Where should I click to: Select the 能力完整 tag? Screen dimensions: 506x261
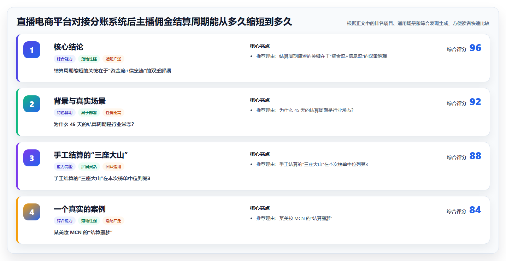pos(65,167)
